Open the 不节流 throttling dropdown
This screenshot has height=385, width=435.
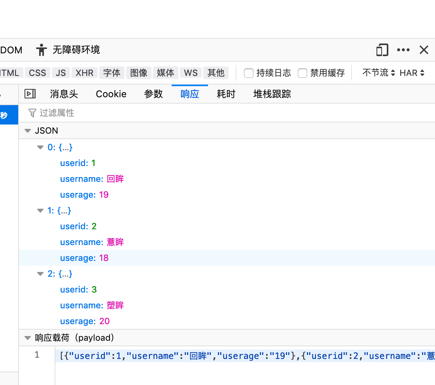(379, 73)
